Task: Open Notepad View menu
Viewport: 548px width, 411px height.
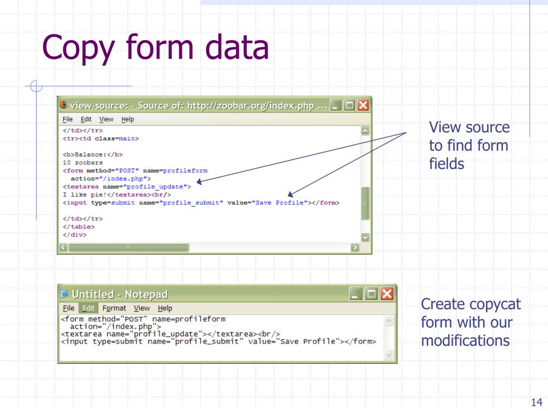Action: click(x=141, y=308)
